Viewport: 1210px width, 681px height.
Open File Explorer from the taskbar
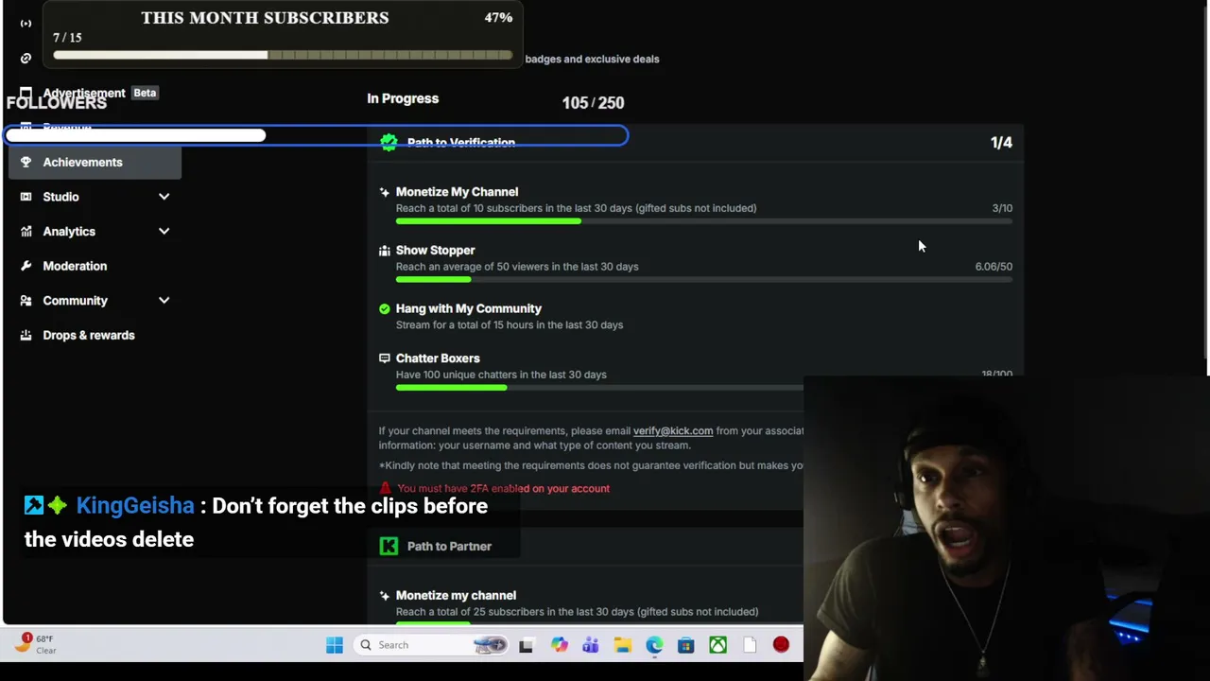(622, 645)
